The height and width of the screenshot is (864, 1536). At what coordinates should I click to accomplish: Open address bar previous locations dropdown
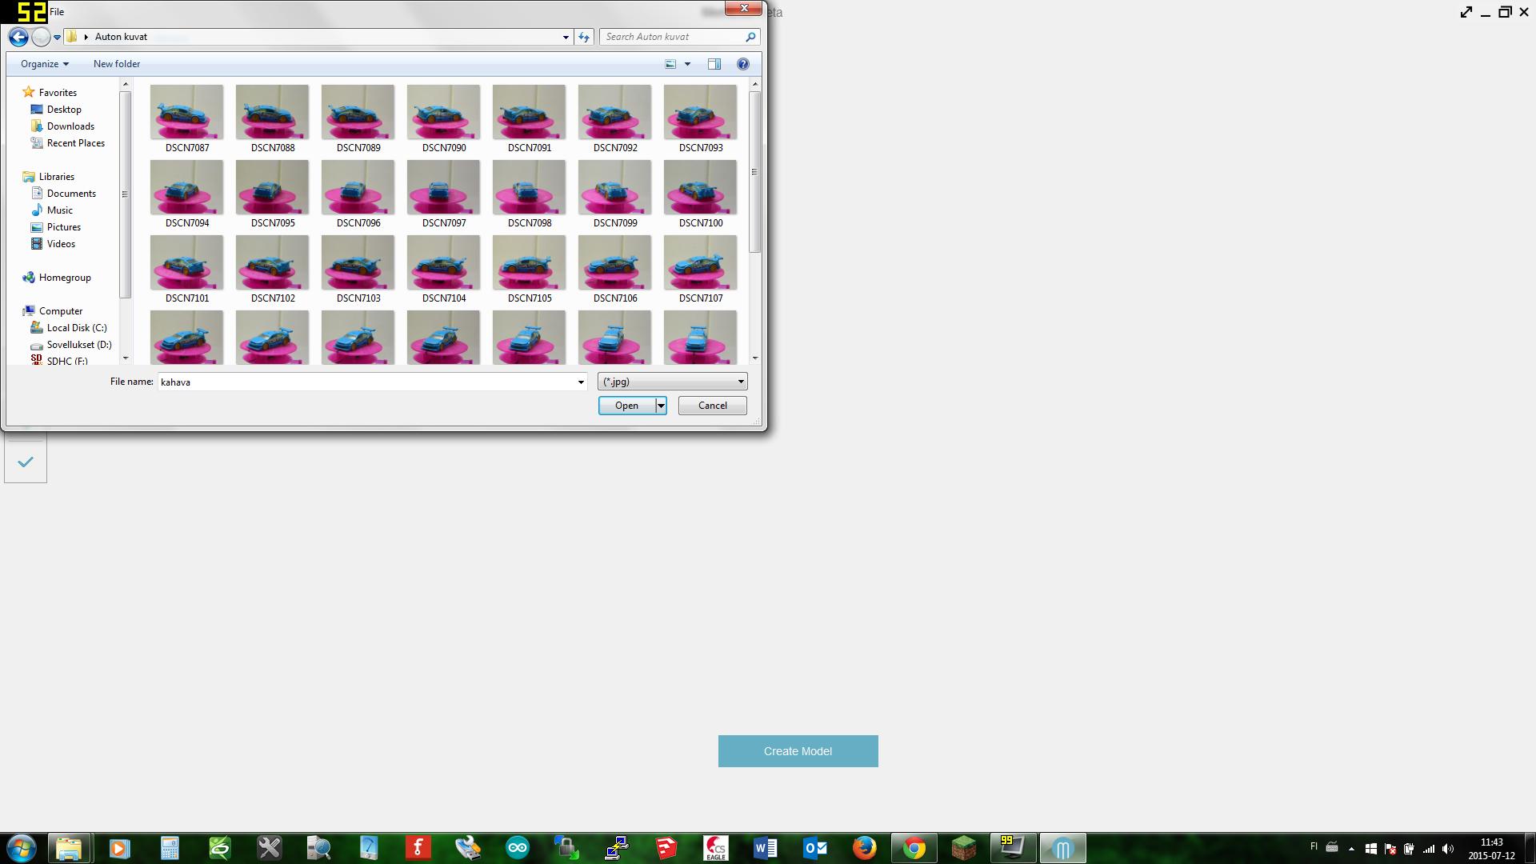(x=566, y=37)
